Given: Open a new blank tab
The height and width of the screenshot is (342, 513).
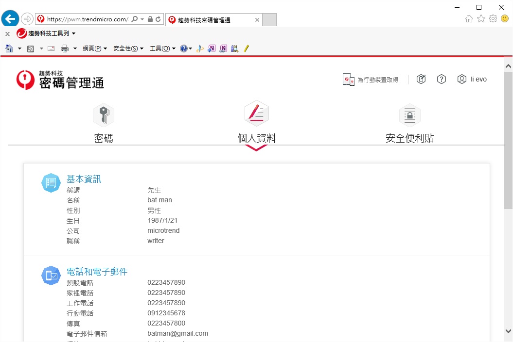Looking at the screenshot, I should (269, 20).
